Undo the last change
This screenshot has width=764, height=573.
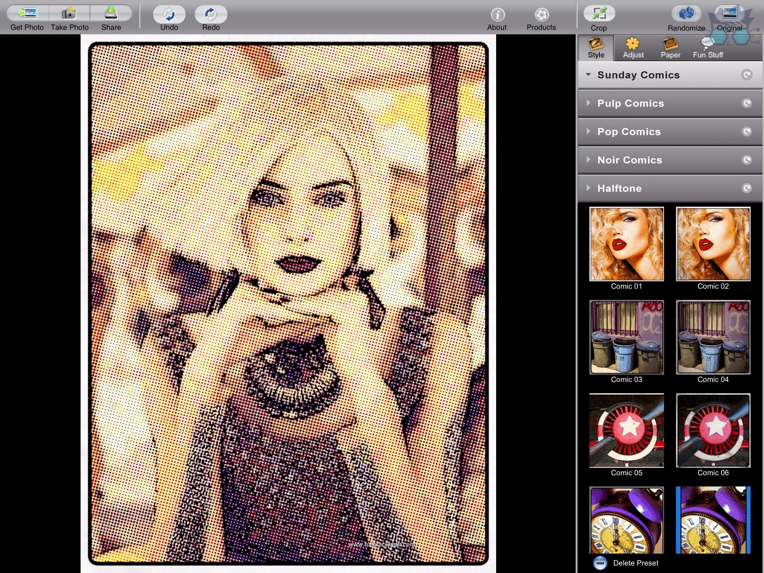coord(169,14)
